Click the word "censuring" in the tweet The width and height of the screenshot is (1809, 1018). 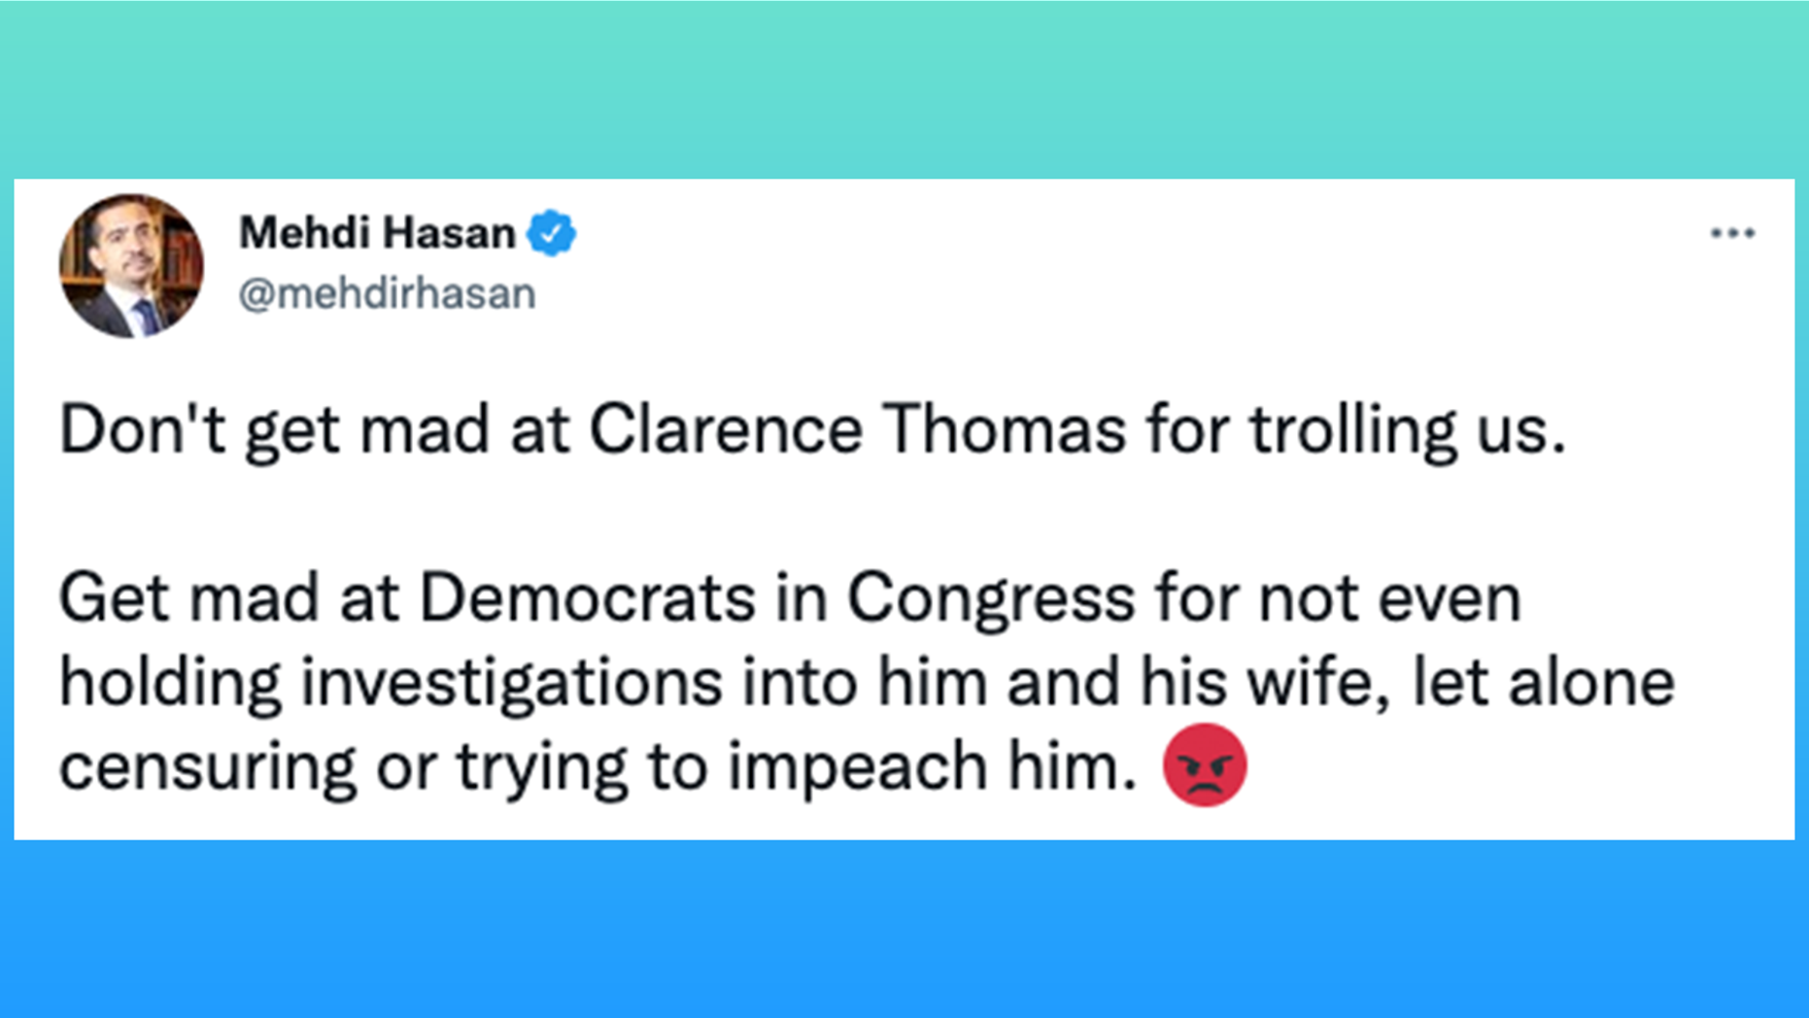tap(208, 768)
